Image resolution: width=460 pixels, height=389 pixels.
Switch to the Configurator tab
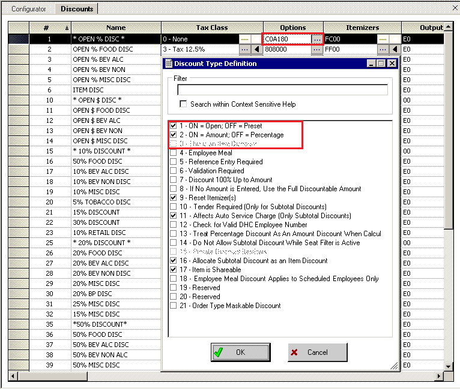click(28, 9)
